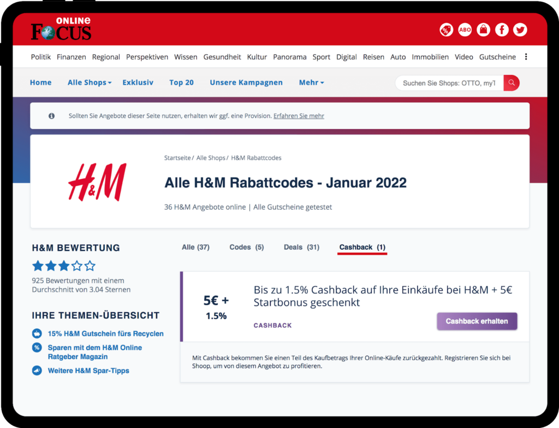
Task: Open the Reisen section
Action: pyautogui.click(x=373, y=57)
